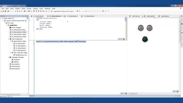
Task: Open the Project menu
Action: [x=18, y=9]
